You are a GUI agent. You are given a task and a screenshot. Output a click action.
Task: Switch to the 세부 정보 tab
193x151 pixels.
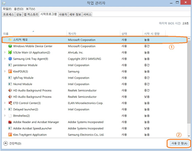coord(75,14)
